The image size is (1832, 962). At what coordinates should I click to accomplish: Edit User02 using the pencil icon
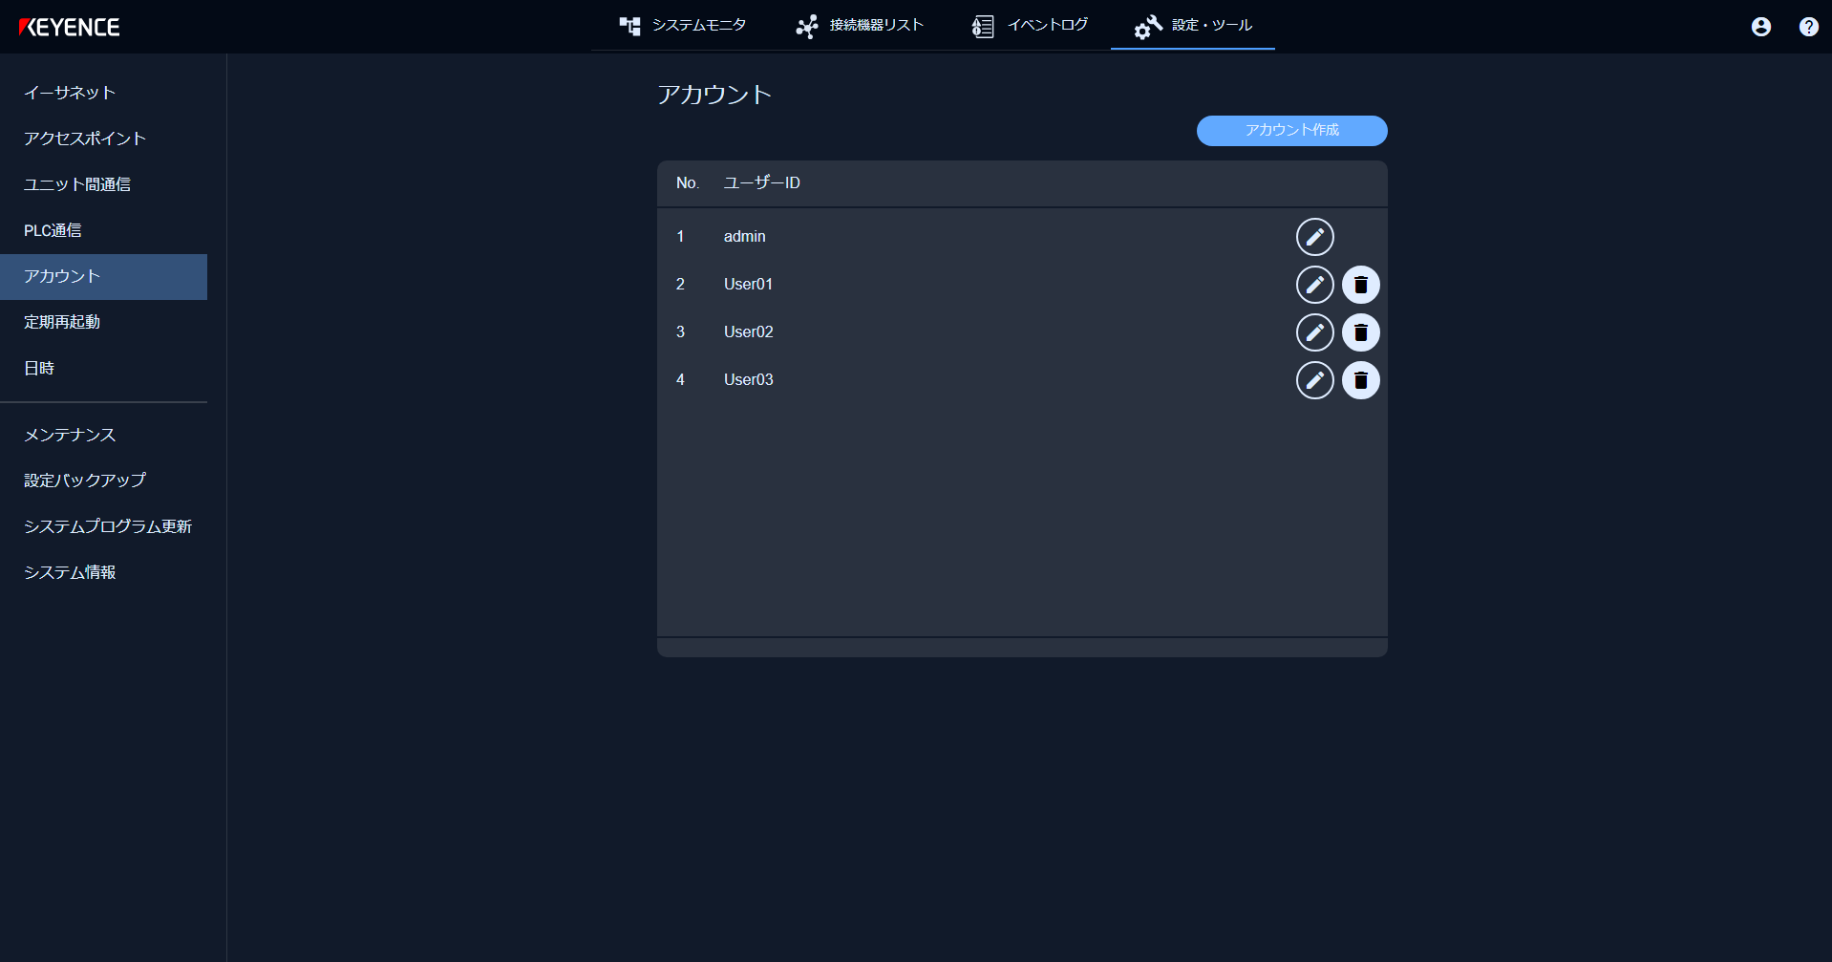click(x=1314, y=331)
